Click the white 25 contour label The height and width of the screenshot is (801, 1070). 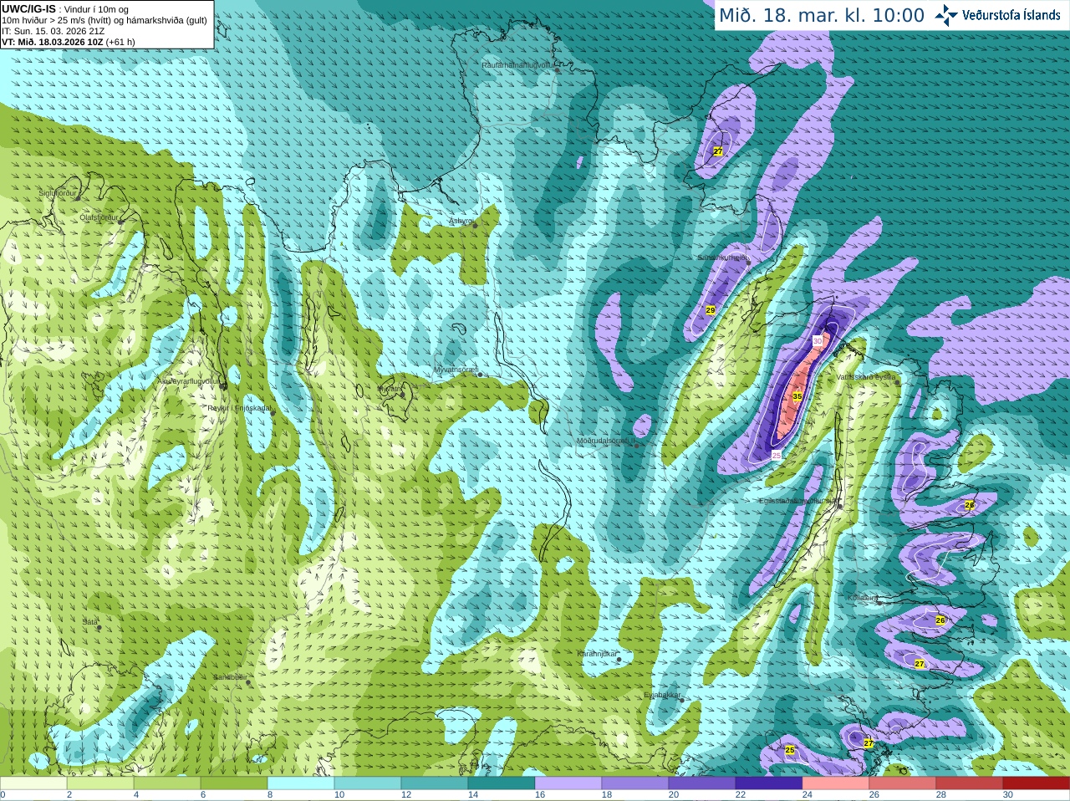tap(776, 455)
